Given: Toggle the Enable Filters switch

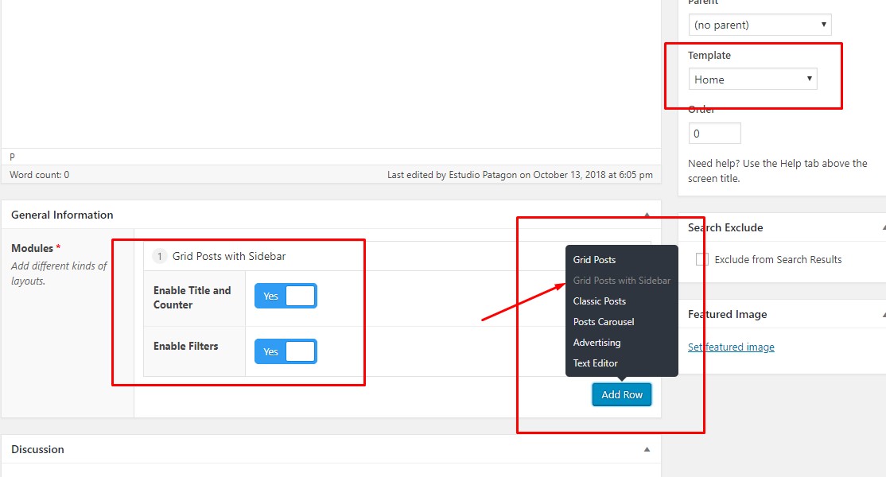Looking at the screenshot, I should click(286, 351).
